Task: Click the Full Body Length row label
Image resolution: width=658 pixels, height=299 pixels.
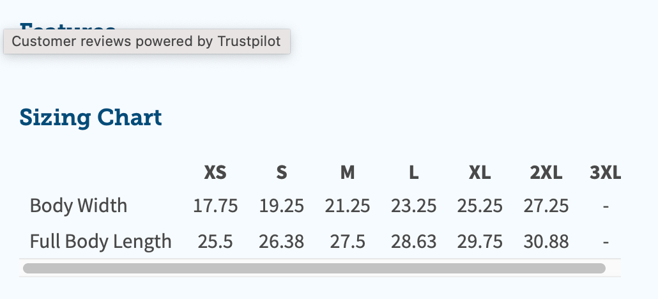Action: pyautogui.click(x=101, y=241)
